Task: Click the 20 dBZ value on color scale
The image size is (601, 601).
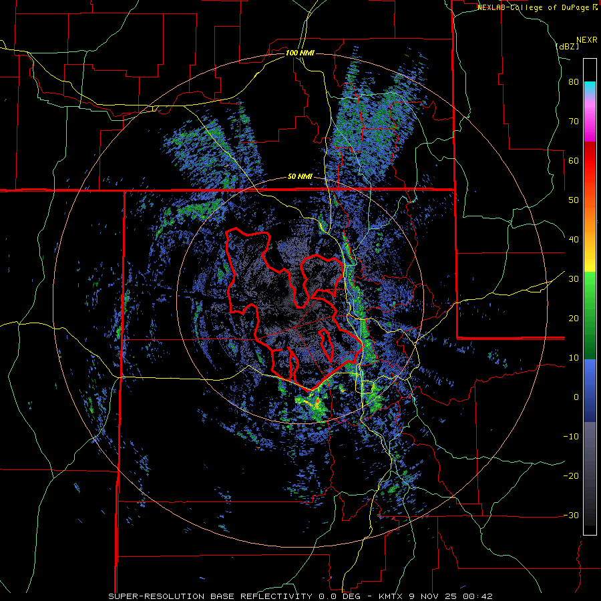Action: point(574,319)
